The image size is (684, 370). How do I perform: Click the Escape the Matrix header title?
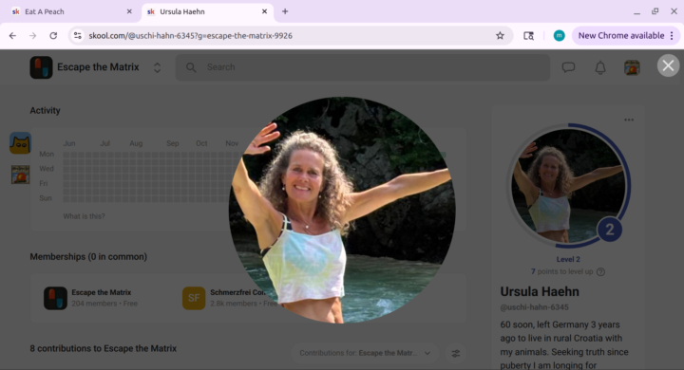(98, 67)
